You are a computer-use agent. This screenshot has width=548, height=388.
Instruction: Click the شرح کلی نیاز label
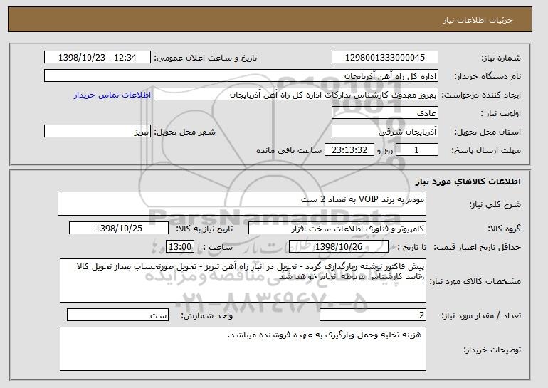coord(495,205)
